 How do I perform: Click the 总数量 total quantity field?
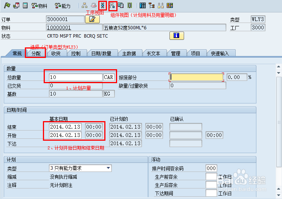[x=76, y=77]
